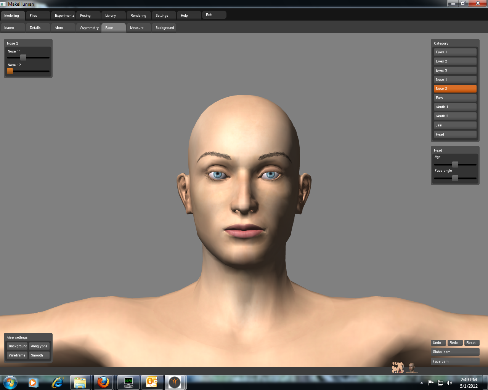
Task: Toggle Smooth shading
Action: coord(39,355)
